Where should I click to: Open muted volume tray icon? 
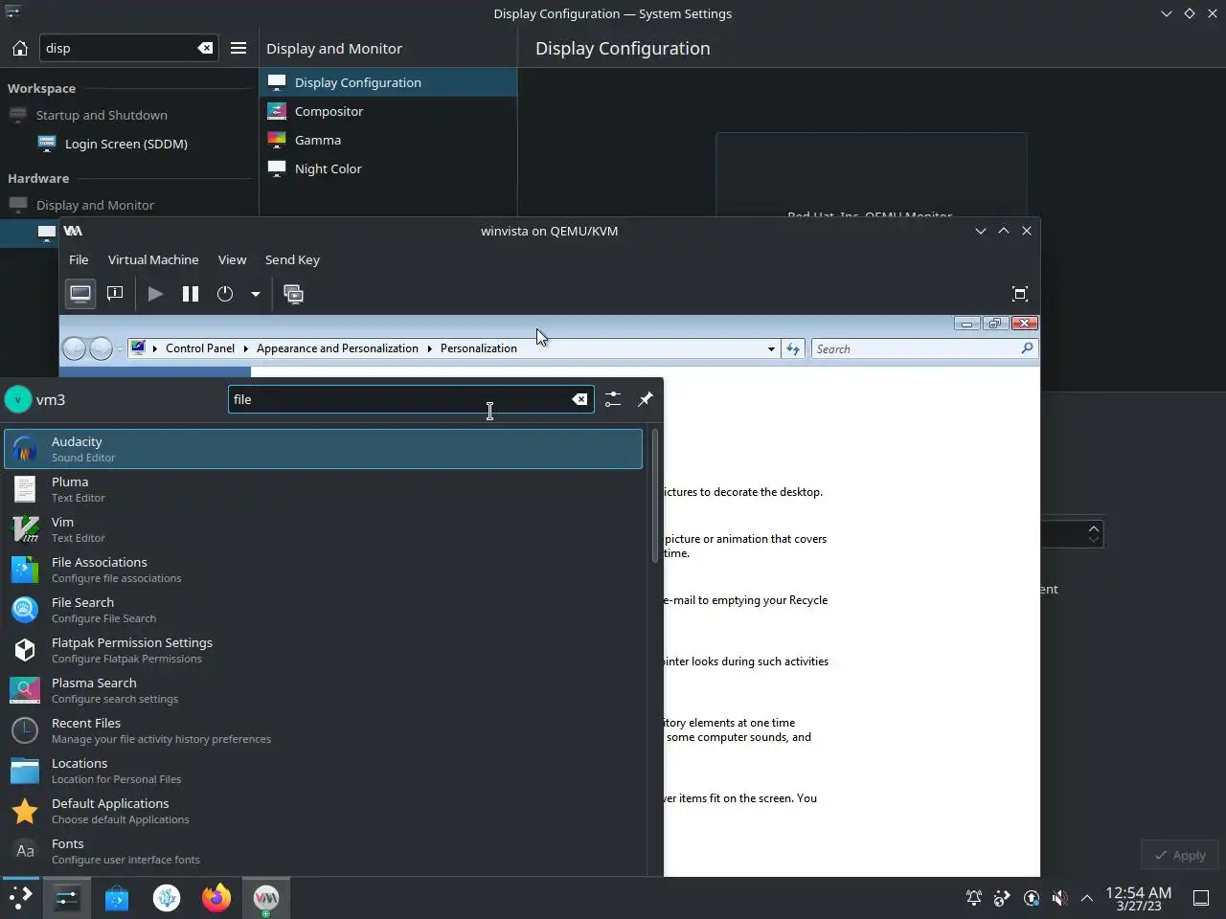pyautogui.click(x=1059, y=898)
